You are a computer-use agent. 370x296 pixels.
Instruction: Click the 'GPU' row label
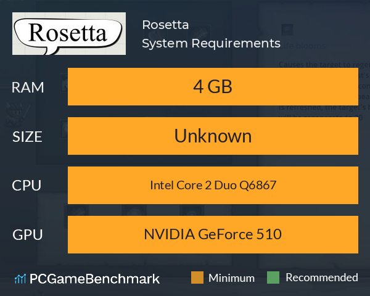point(27,234)
